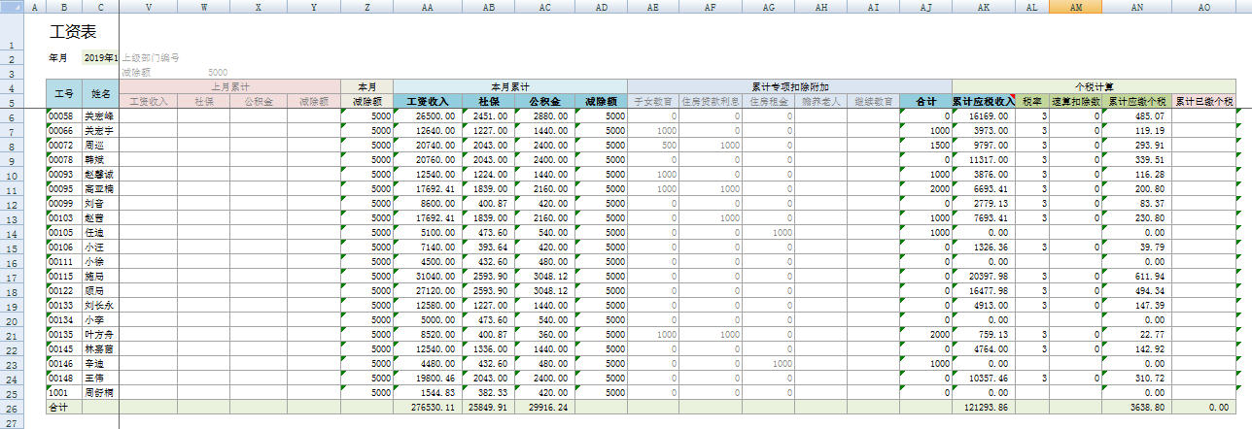Select column header AK
Screen dimensions: 1252x429
[x=984, y=7]
